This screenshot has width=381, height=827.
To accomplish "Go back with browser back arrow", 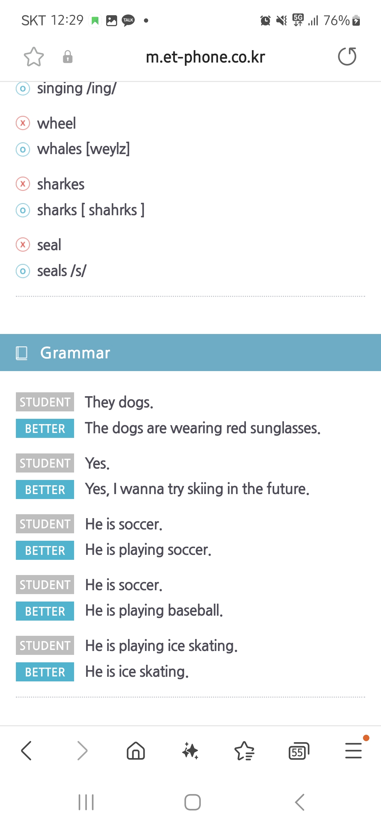I will point(26,751).
